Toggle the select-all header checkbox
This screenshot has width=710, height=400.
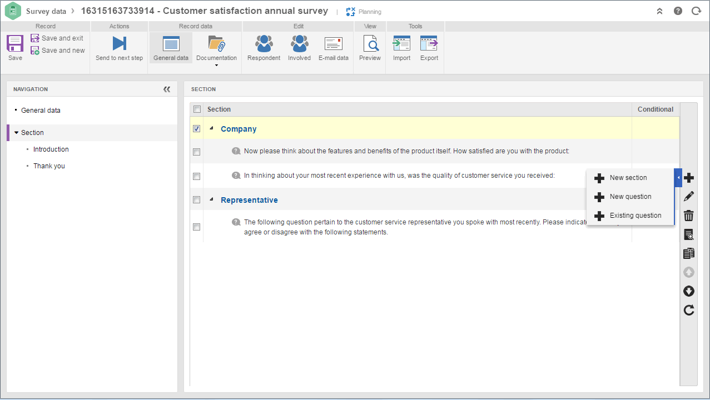(197, 109)
